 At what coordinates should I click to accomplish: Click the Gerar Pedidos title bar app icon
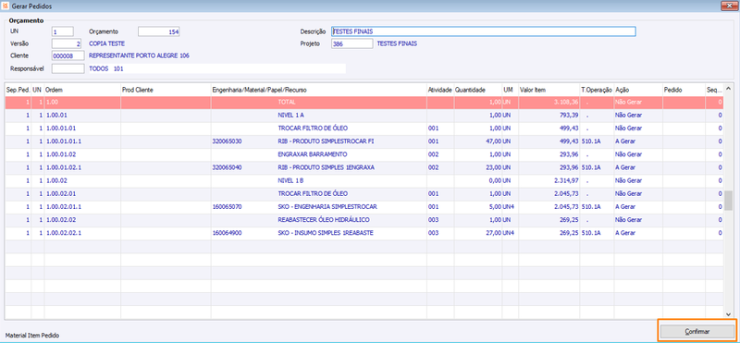coord(6,6)
